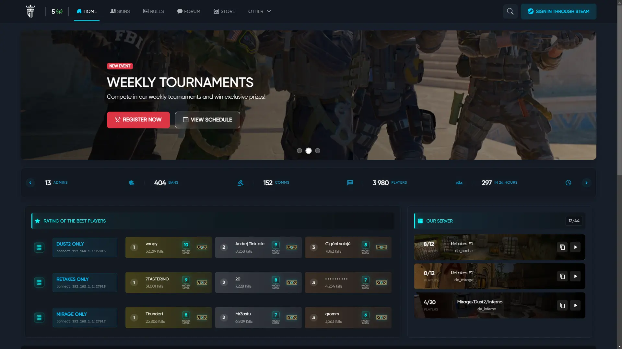The image size is (622, 349).
Task: Open the FORUM page
Action: point(189,11)
